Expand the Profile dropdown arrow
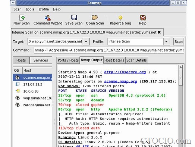This screenshot has height=147, width=195. (166, 41)
